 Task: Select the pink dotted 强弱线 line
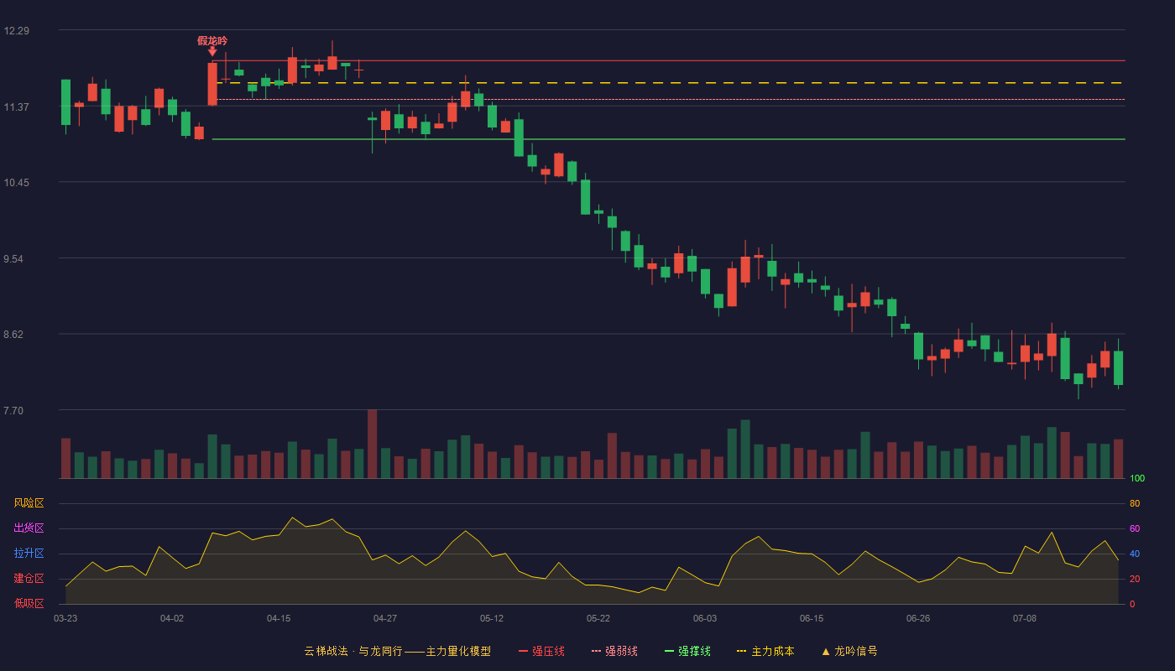tap(668, 99)
